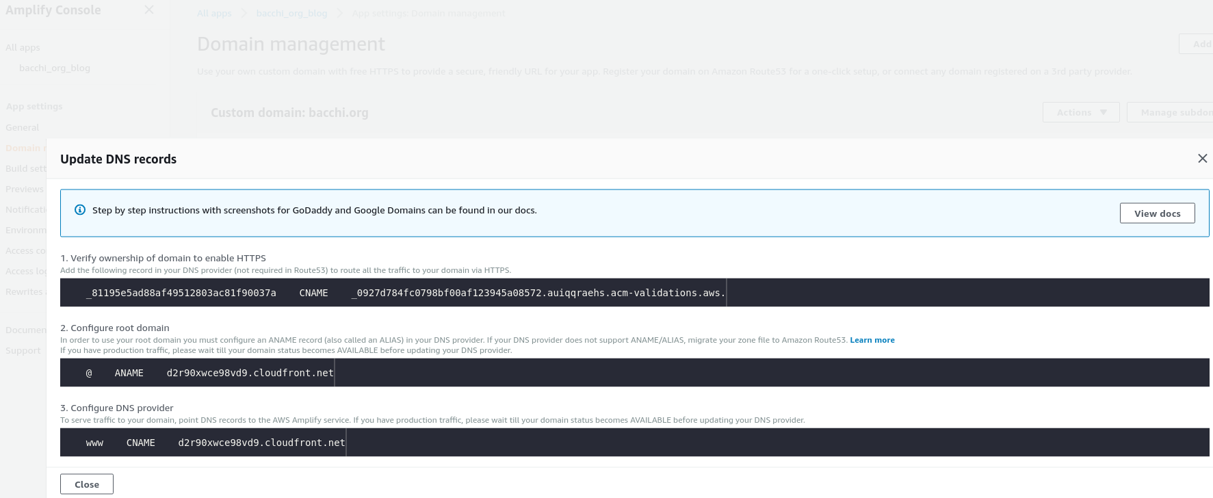Go to All apps in breadcrumb
This screenshot has width=1213, height=498.
pos(214,14)
